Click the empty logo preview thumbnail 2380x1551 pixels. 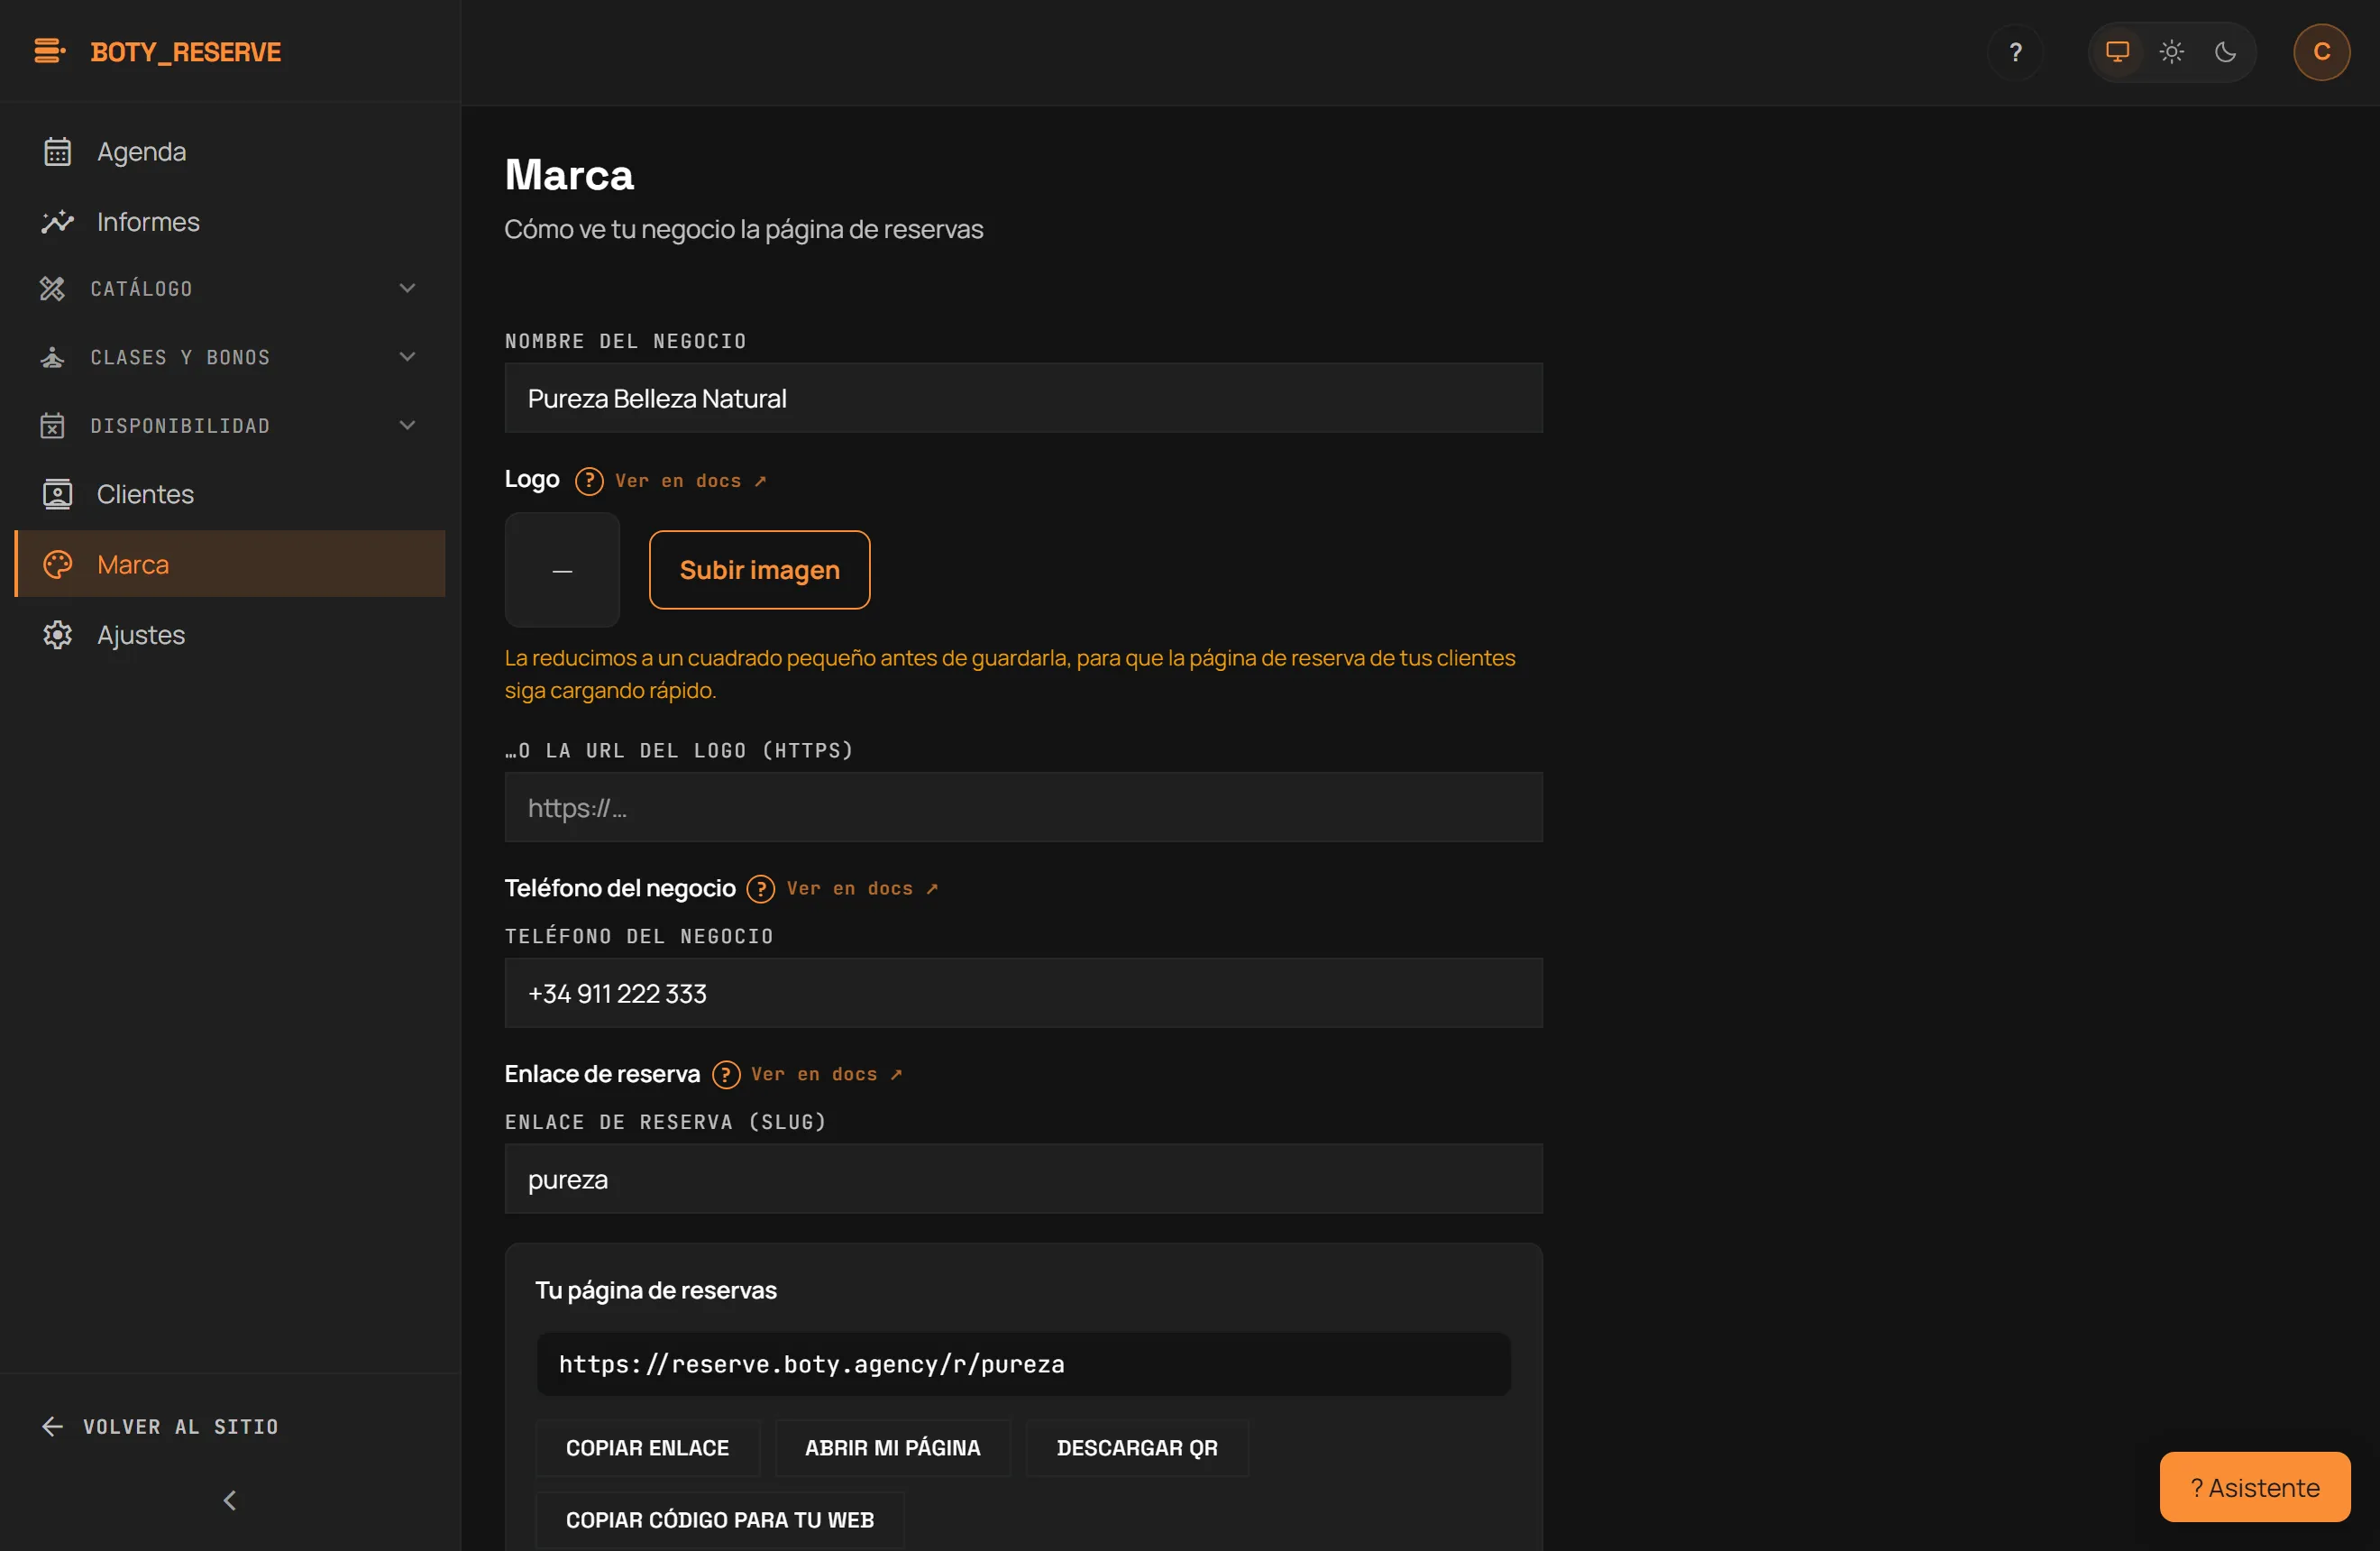pos(562,570)
